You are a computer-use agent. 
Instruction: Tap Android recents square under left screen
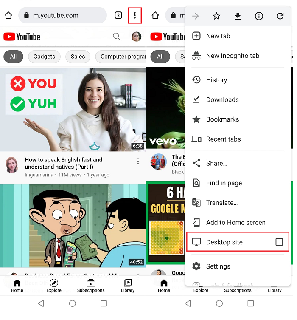pos(104,303)
